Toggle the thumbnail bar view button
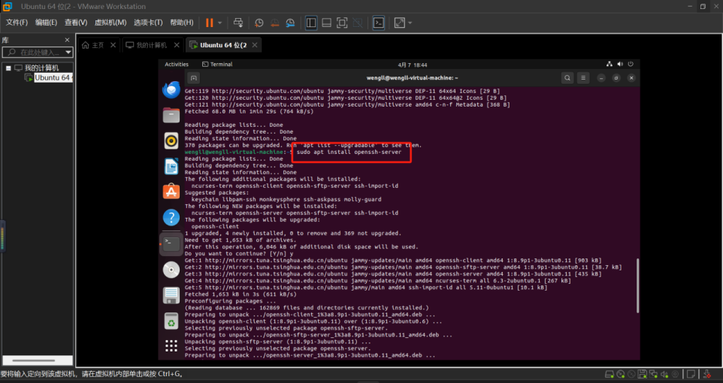The image size is (723, 383). 326,23
